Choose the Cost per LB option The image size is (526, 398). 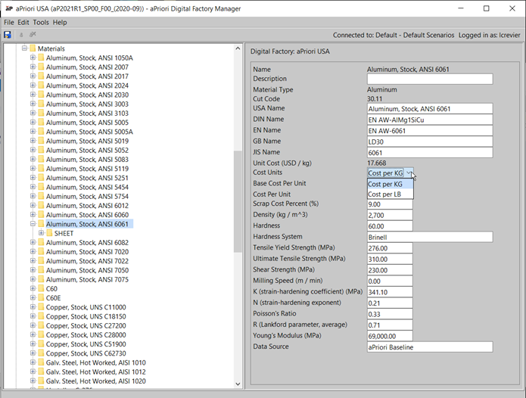pos(391,194)
